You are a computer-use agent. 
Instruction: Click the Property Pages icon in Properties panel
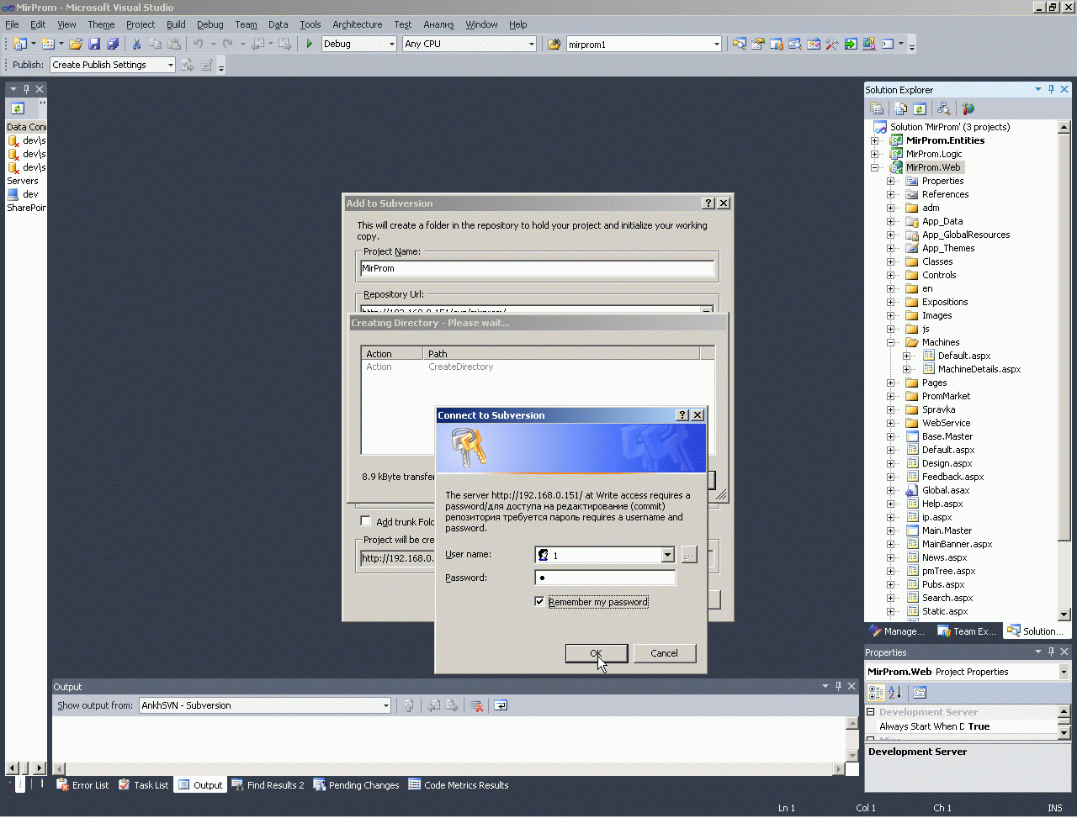point(920,692)
